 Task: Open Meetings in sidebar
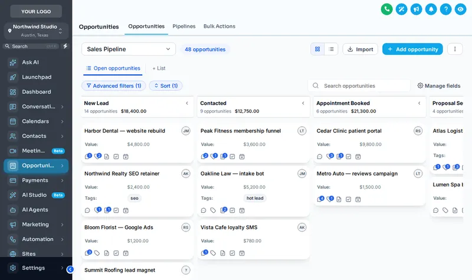36,151
